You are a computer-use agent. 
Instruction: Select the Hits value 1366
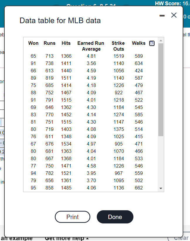[x=66, y=56]
